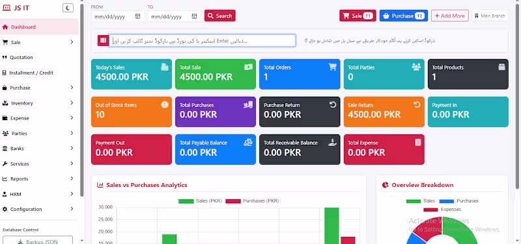521x244 pixels.
Task: Click the Configuration gear icon
Action: coord(5,209)
